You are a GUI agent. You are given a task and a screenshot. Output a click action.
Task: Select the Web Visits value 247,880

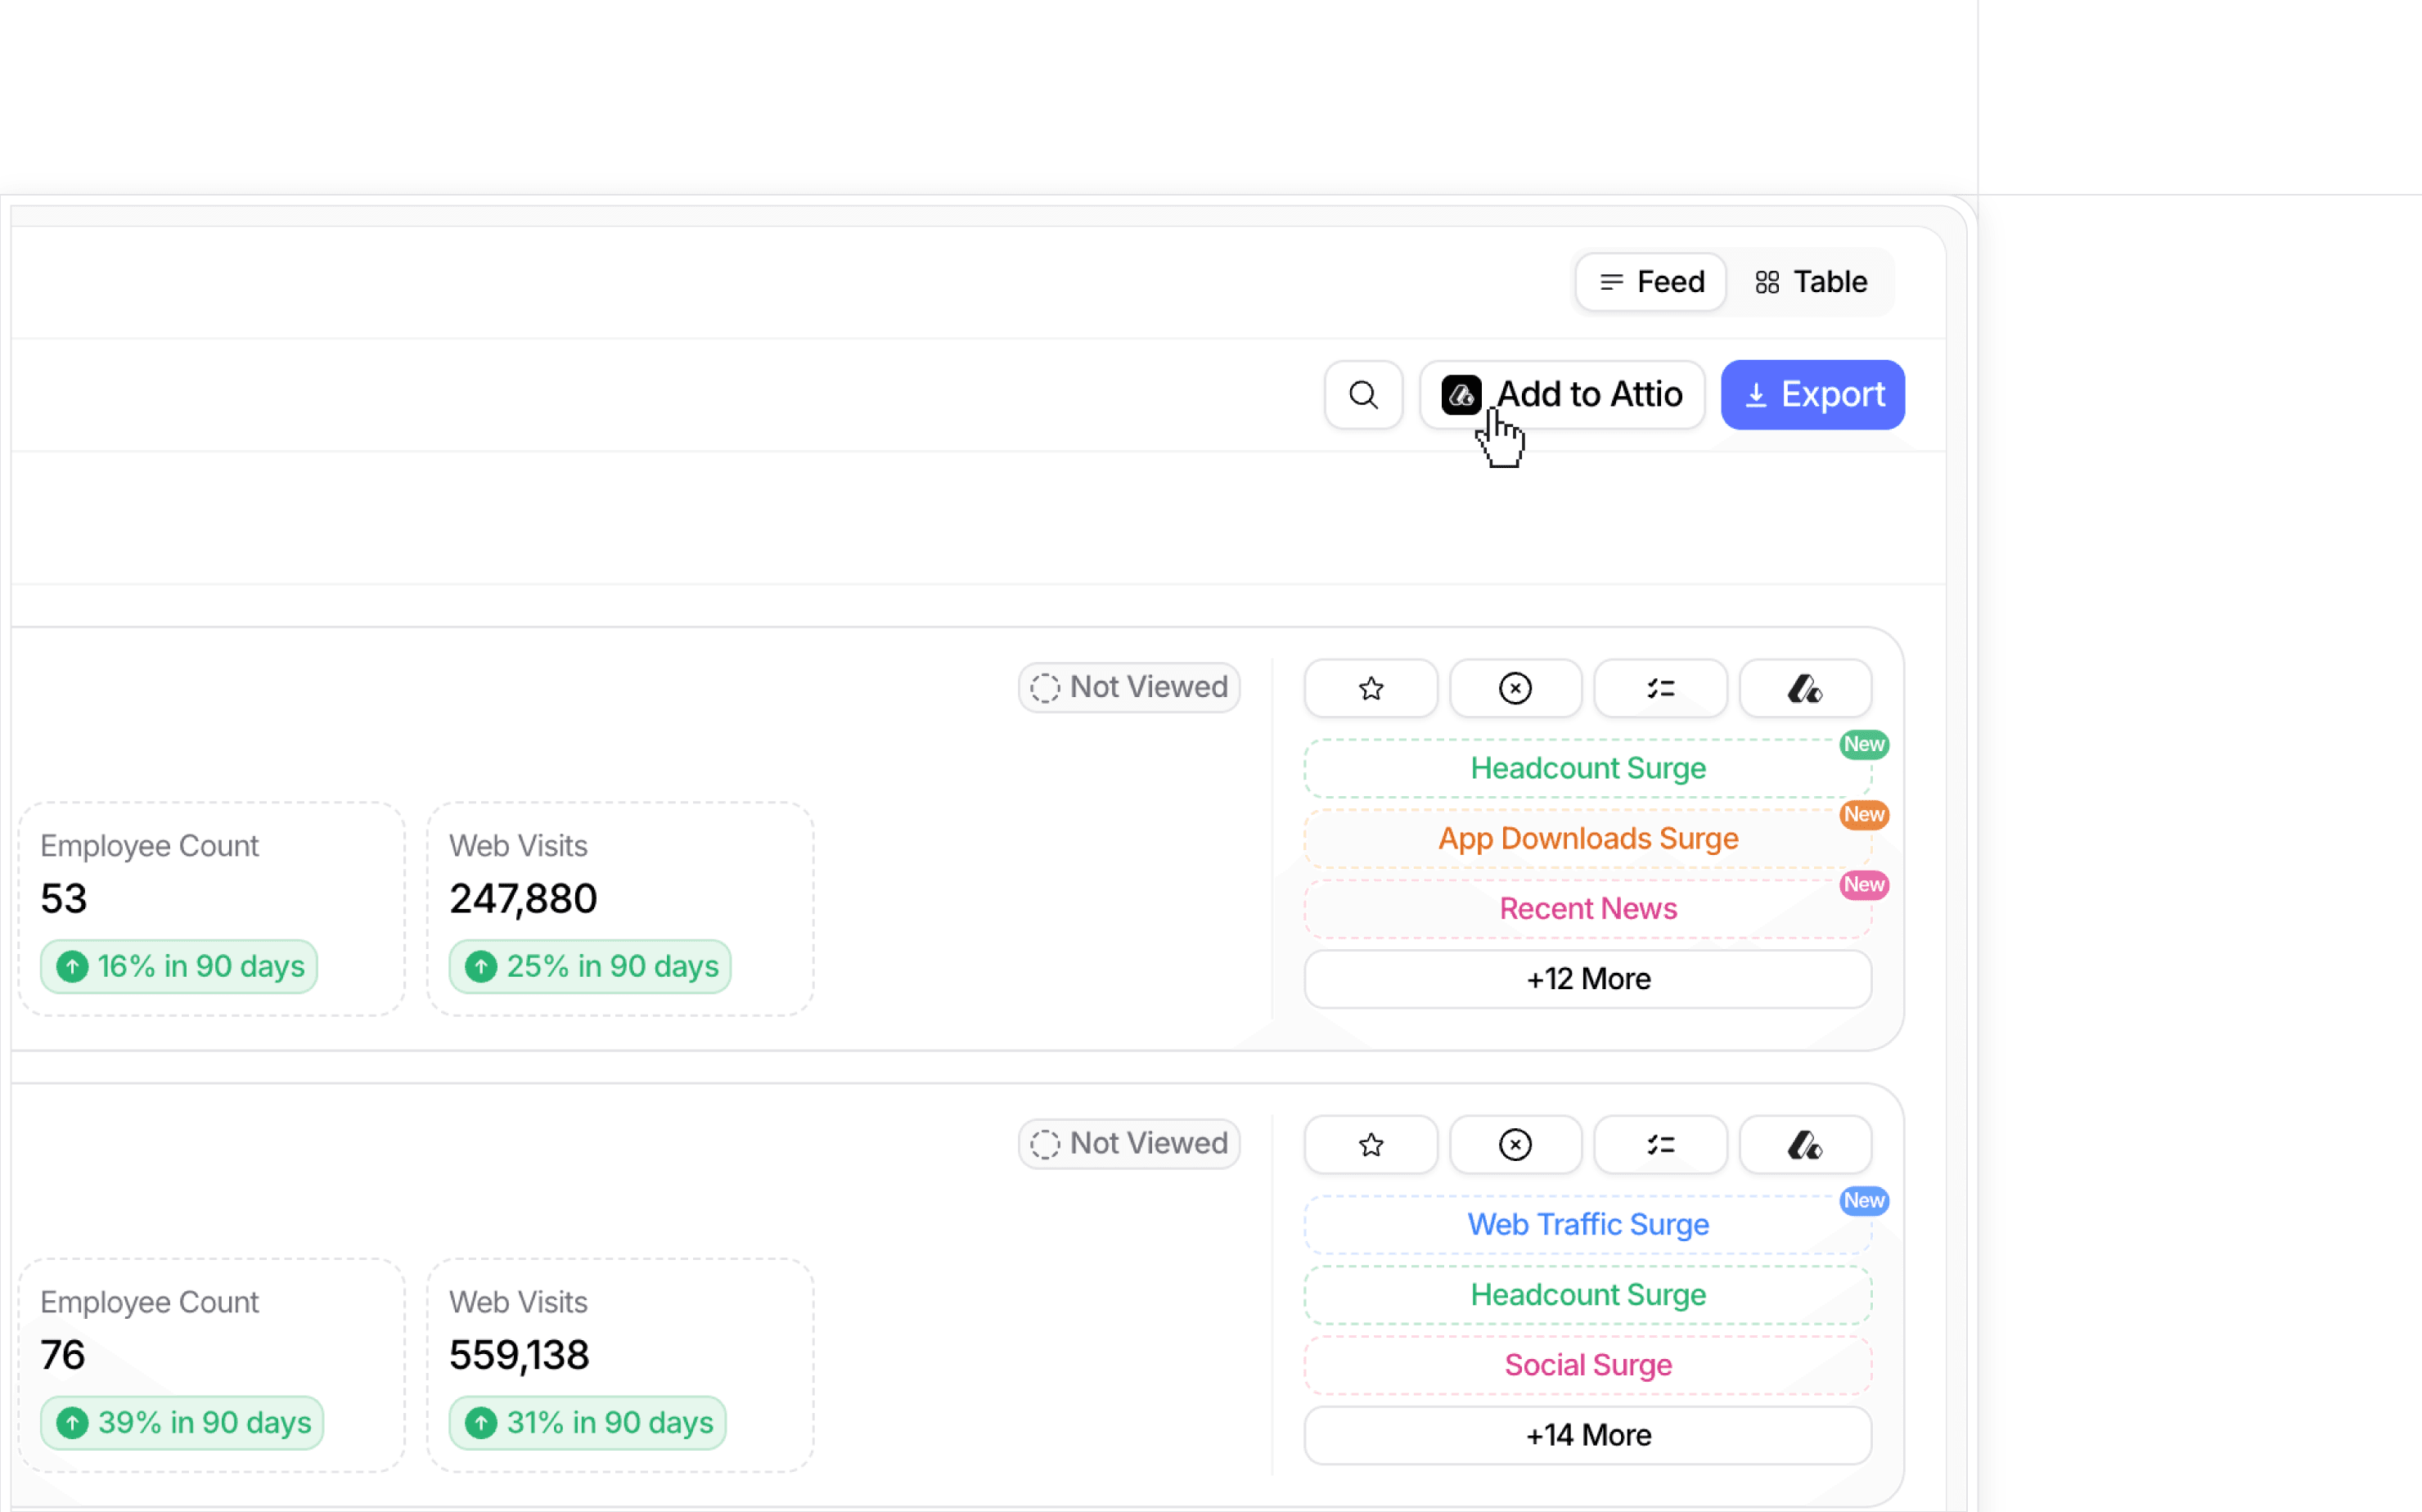pyautogui.click(x=523, y=898)
